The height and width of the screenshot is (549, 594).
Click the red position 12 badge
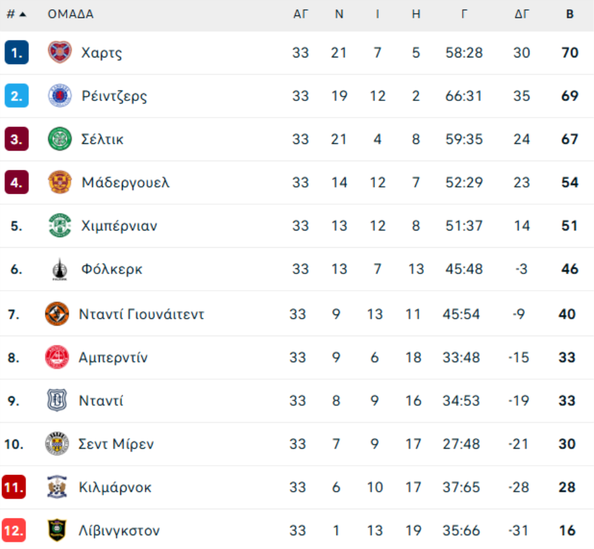pos(14,531)
